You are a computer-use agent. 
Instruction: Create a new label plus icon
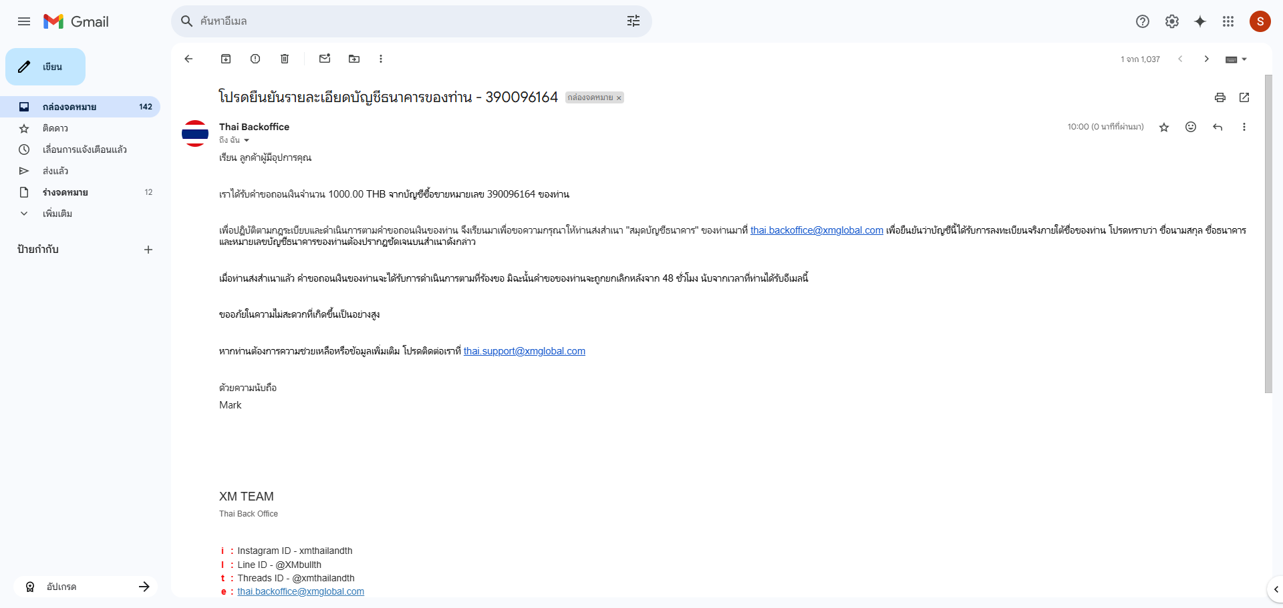[x=148, y=250]
